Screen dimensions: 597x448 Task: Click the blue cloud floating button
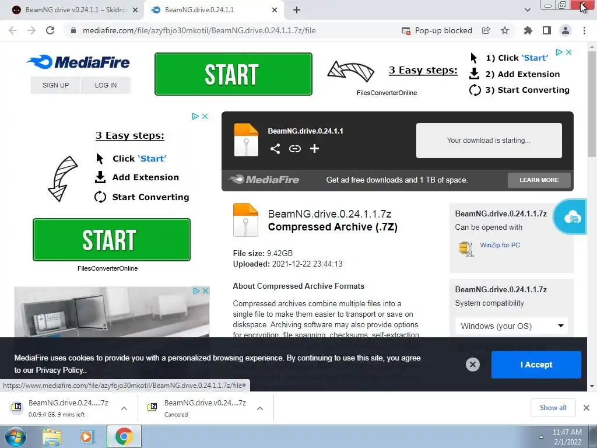pos(571,217)
